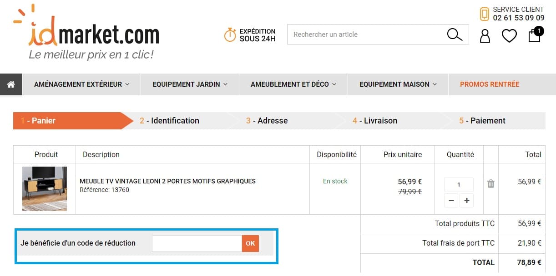Delete the TV stand with the trash icon
Image resolution: width=556 pixels, height=276 pixels.
(490, 183)
